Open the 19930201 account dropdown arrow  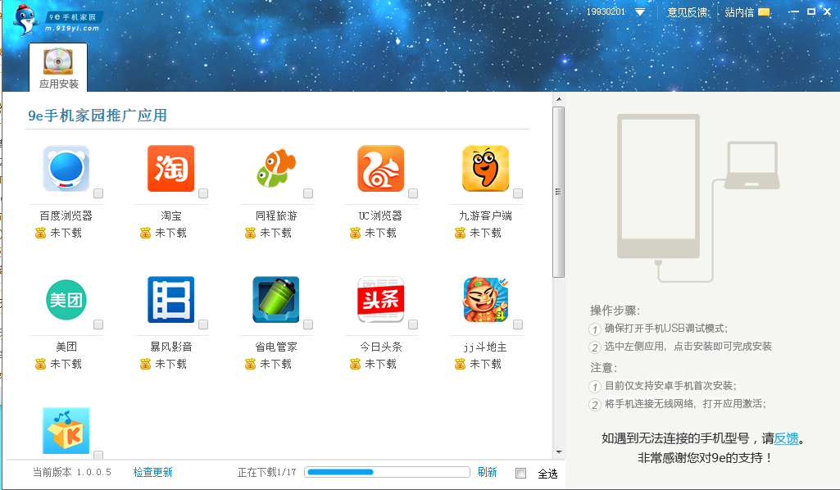click(x=640, y=11)
